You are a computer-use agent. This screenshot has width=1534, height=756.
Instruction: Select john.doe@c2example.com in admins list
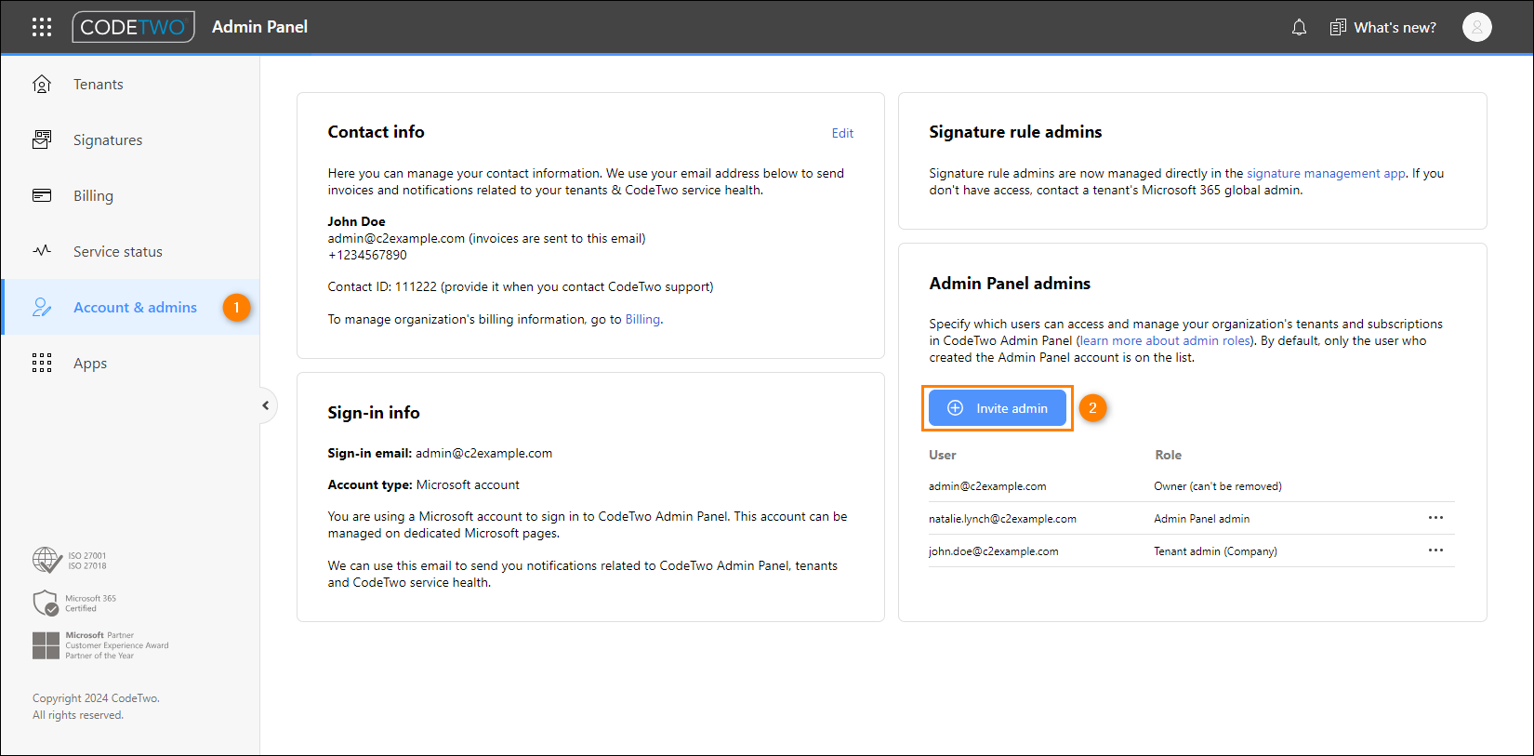tap(993, 551)
